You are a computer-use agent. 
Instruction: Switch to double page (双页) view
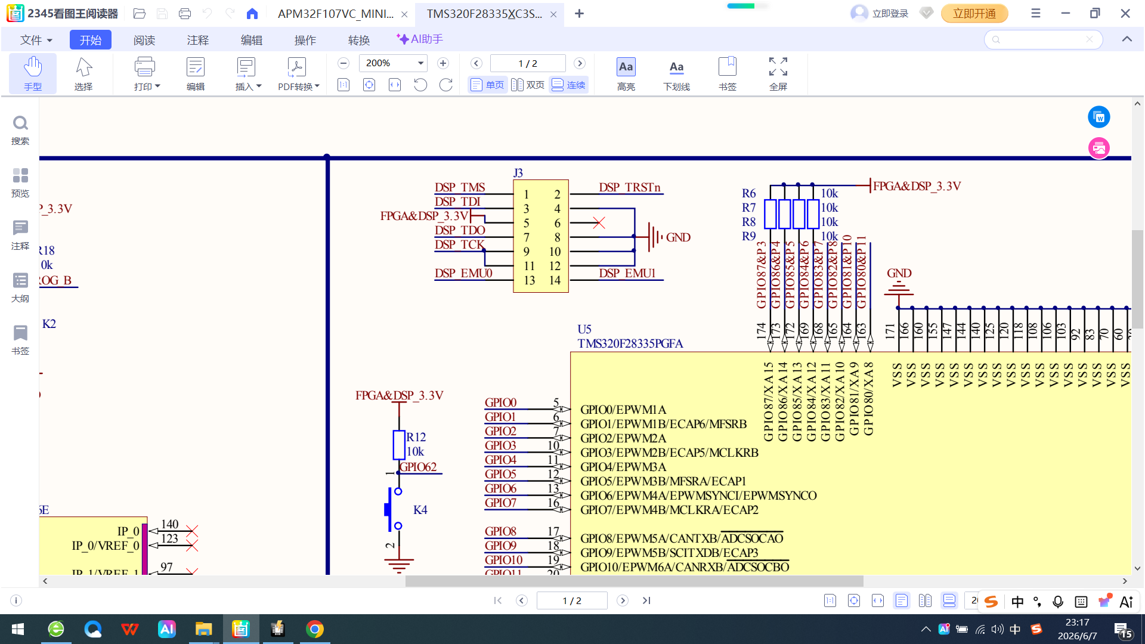(528, 85)
